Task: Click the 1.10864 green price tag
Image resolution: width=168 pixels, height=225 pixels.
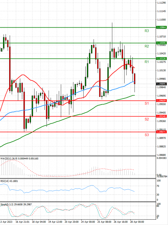Action: coord(162,27)
